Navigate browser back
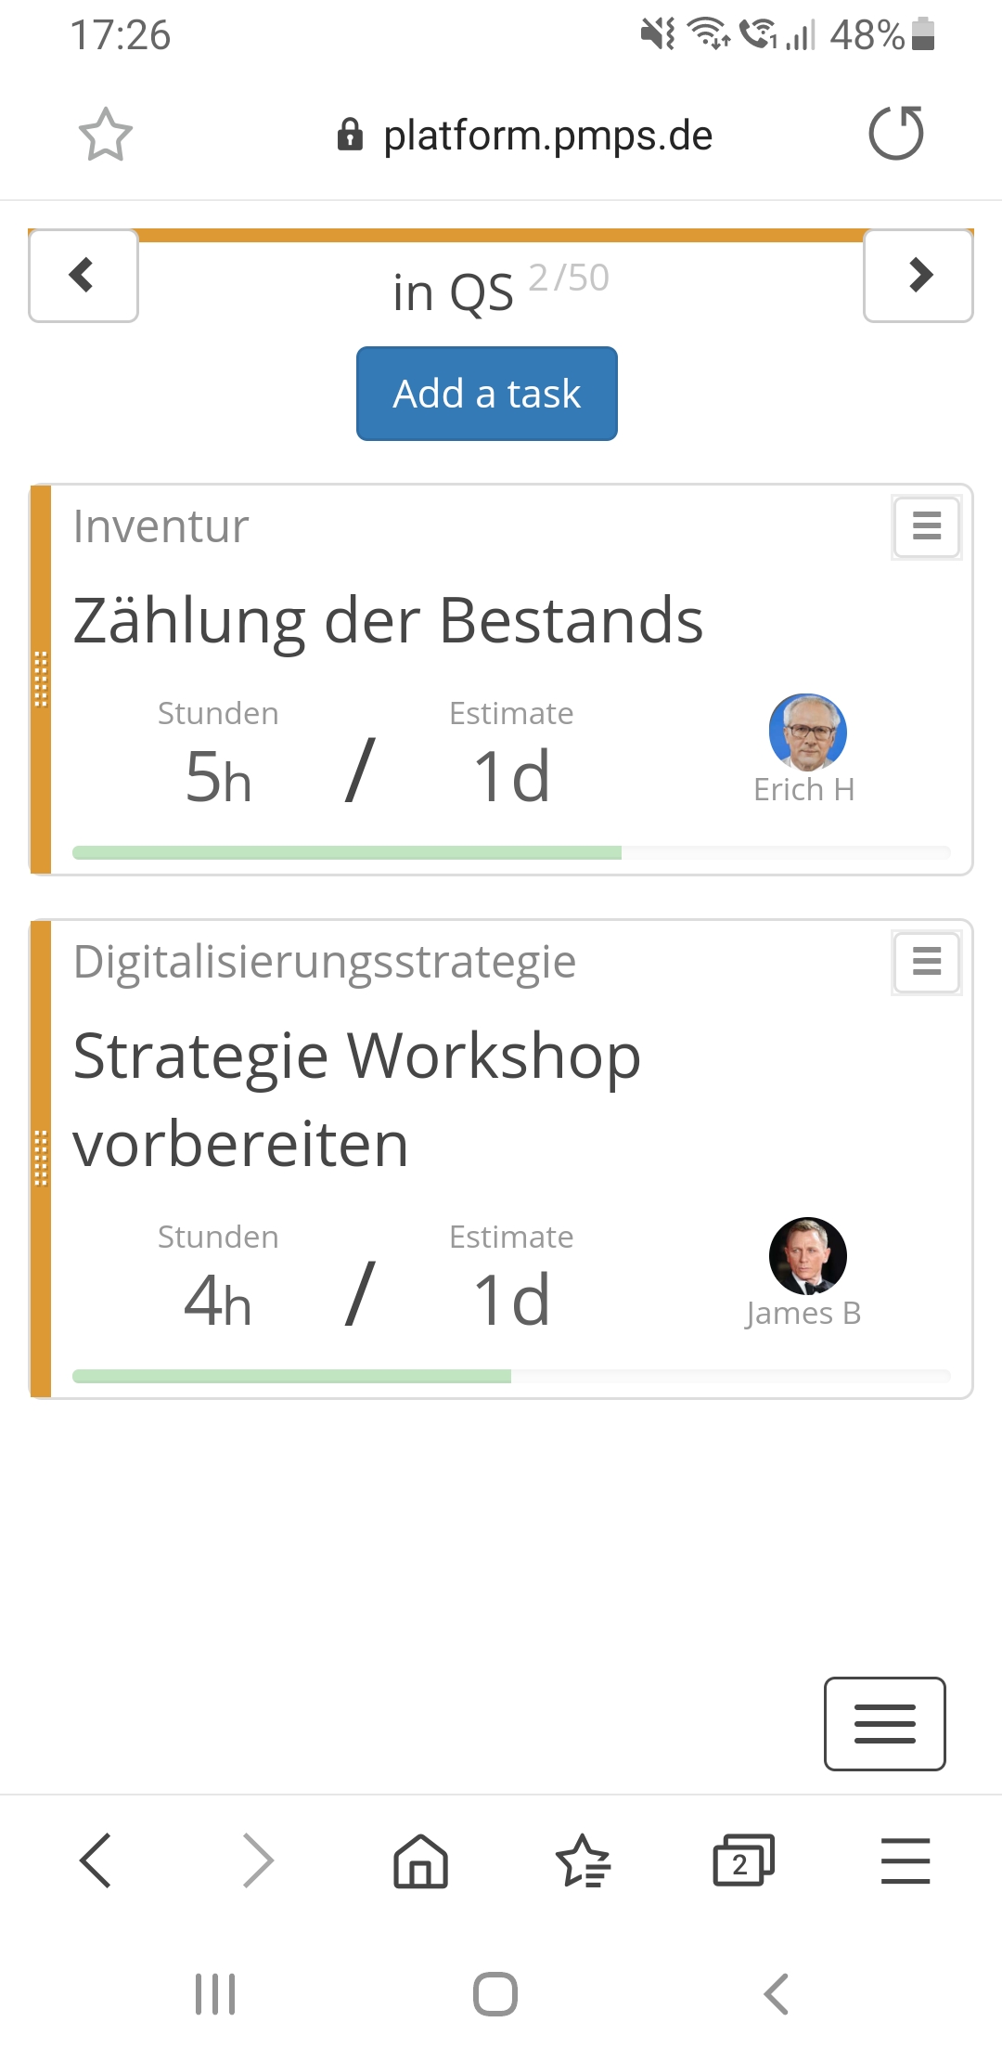1002x2061 pixels. [96, 1860]
